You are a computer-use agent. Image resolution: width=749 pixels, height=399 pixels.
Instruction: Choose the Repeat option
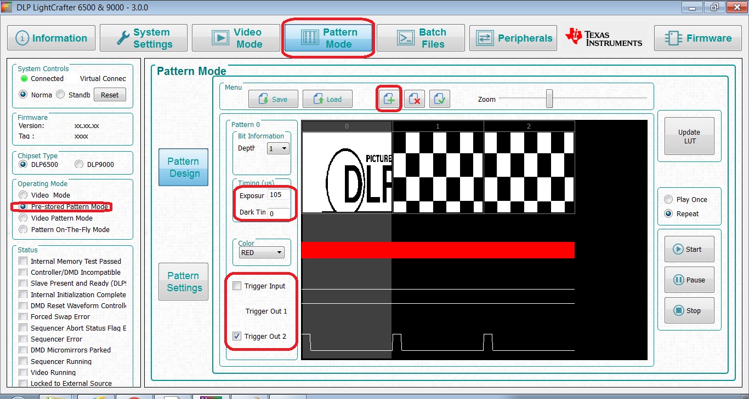pyautogui.click(x=668, y=213)
